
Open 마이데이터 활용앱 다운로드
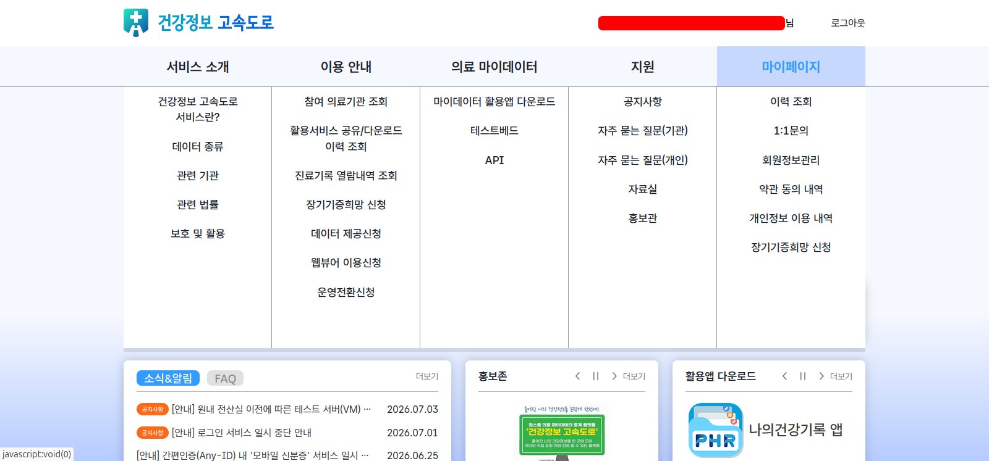point(494,101)
